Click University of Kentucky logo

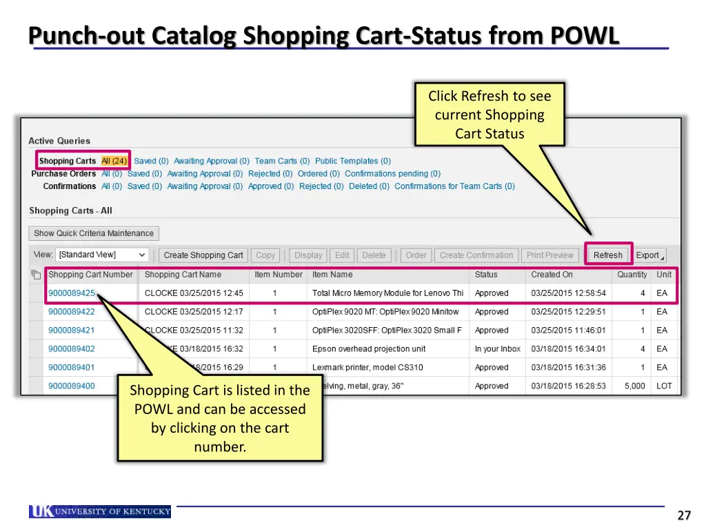point(100,511)
